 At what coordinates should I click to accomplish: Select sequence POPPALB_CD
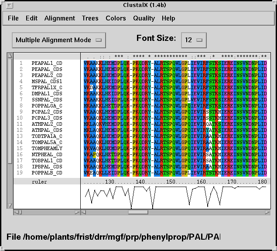point(47,173)
